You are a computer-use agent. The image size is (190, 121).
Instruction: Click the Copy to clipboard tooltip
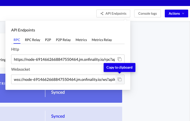[119, 67]
